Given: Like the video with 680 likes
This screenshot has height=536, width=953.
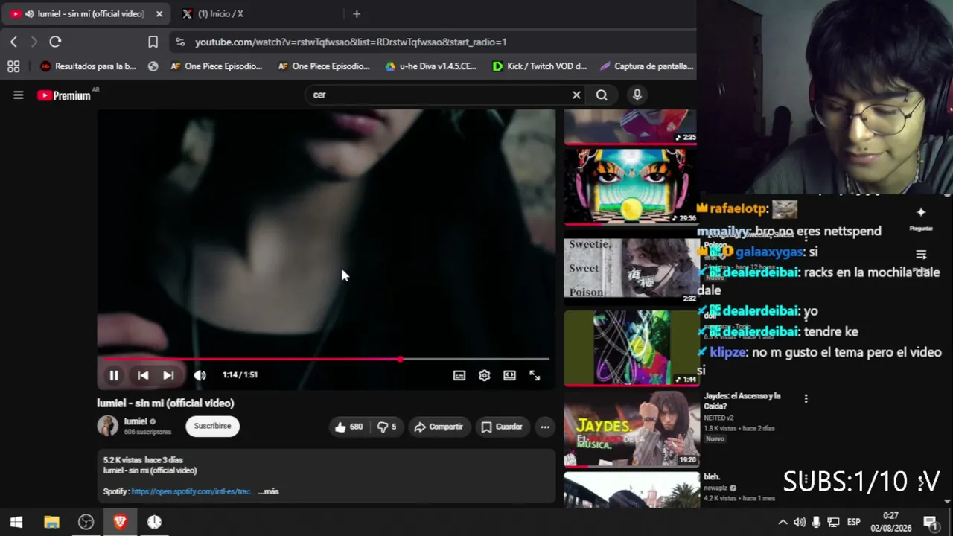Looking at the screenshot, I should click(348, 427).
